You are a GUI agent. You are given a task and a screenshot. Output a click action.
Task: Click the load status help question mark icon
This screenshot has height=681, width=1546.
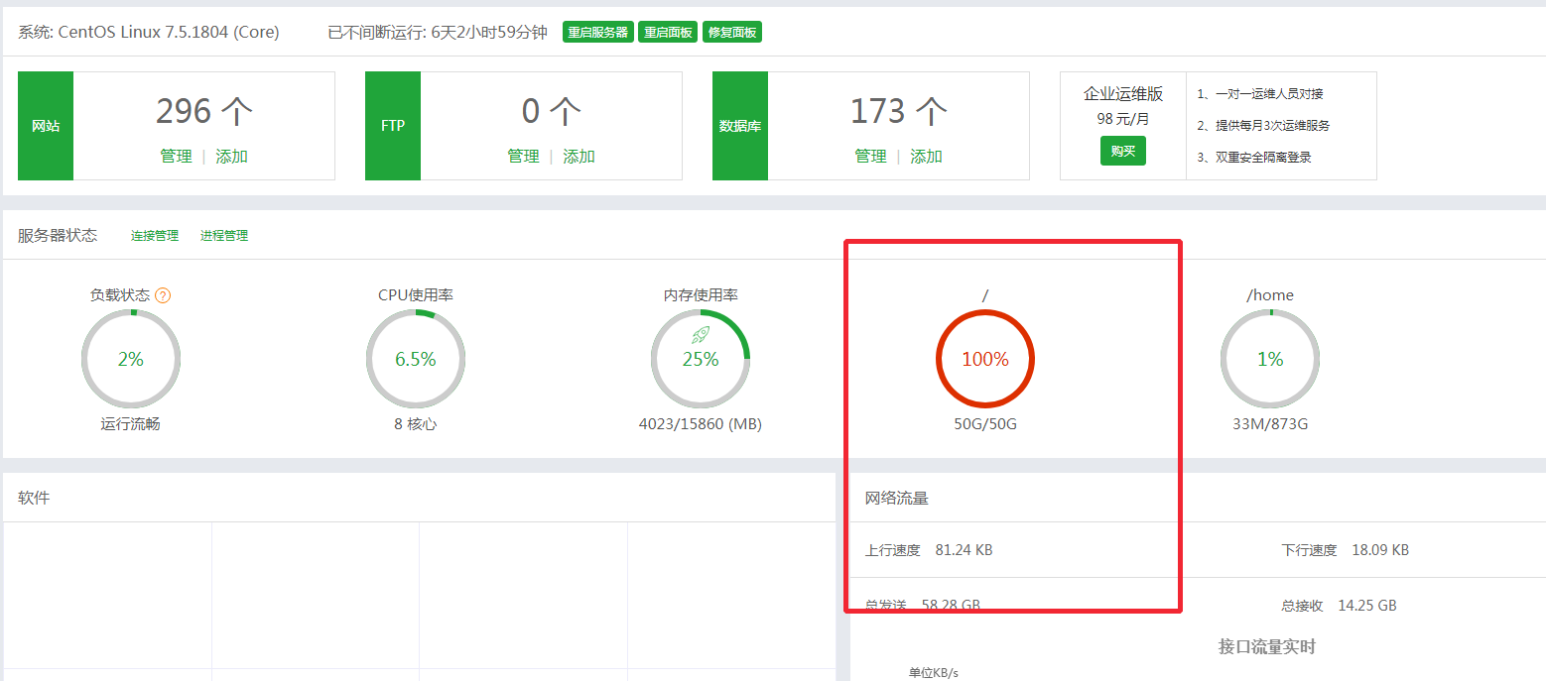point(164,295)
